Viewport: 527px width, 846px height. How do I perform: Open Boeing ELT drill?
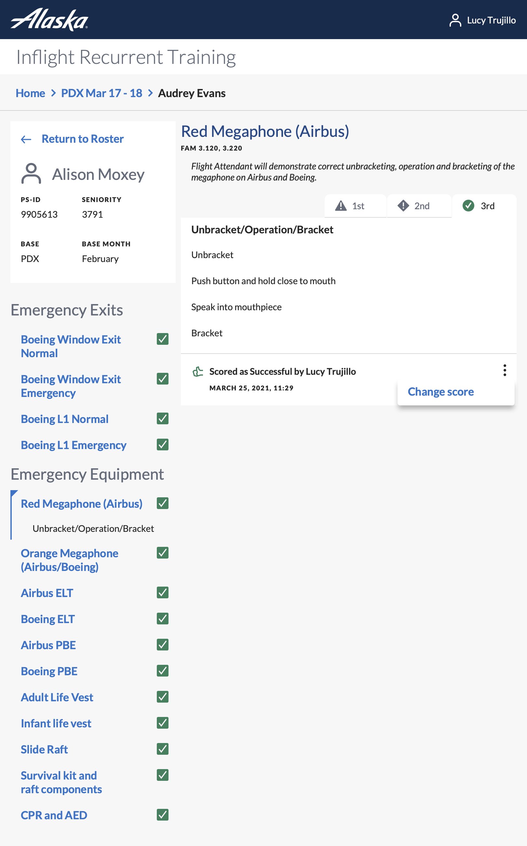48,619
